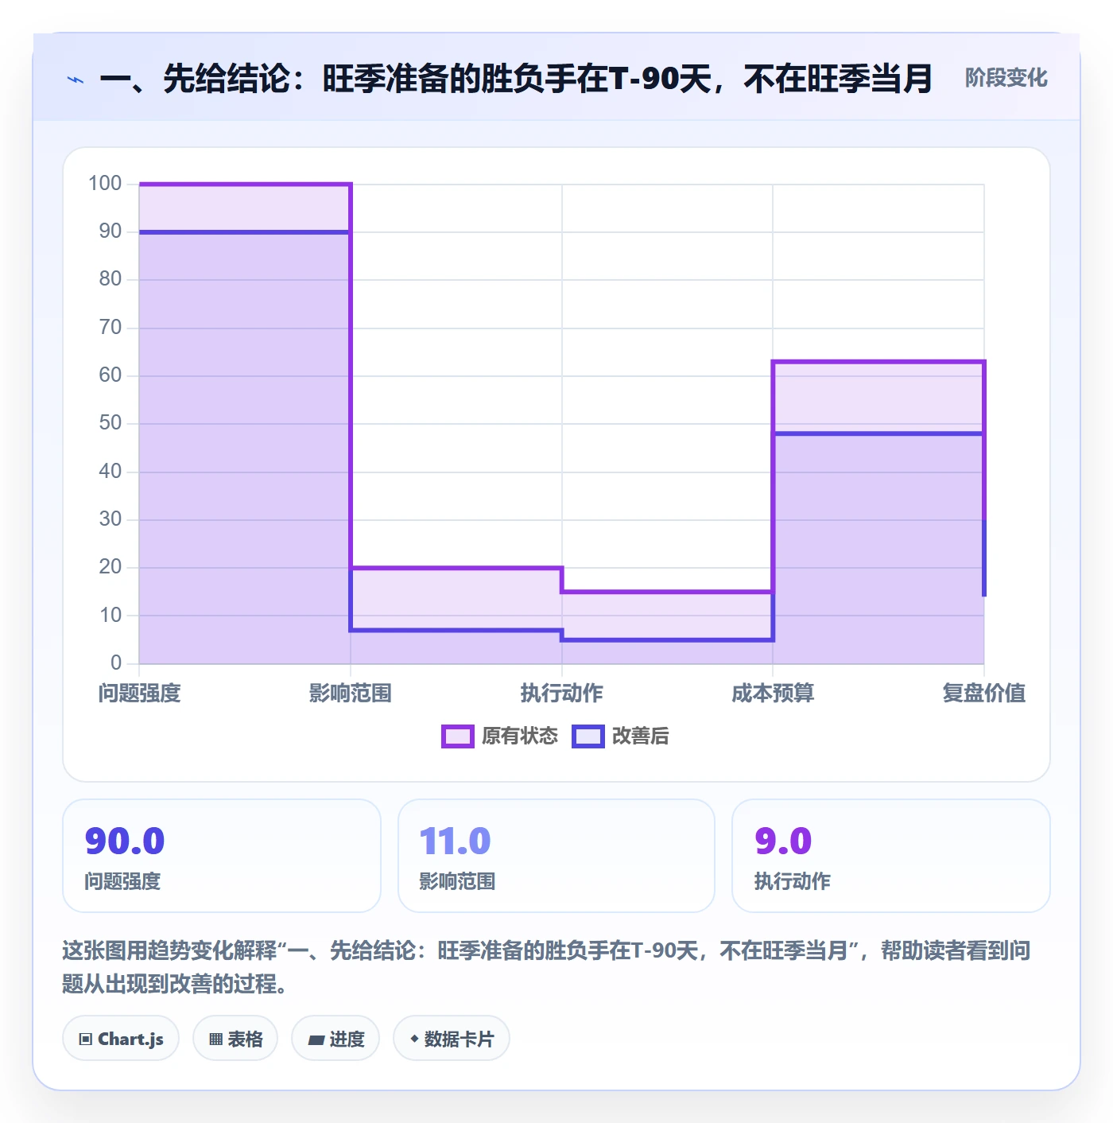Viewport: 1113px width, 1123px height.
Task: Click the 成本预算 x-axis label
Action: tap(773, 694)
